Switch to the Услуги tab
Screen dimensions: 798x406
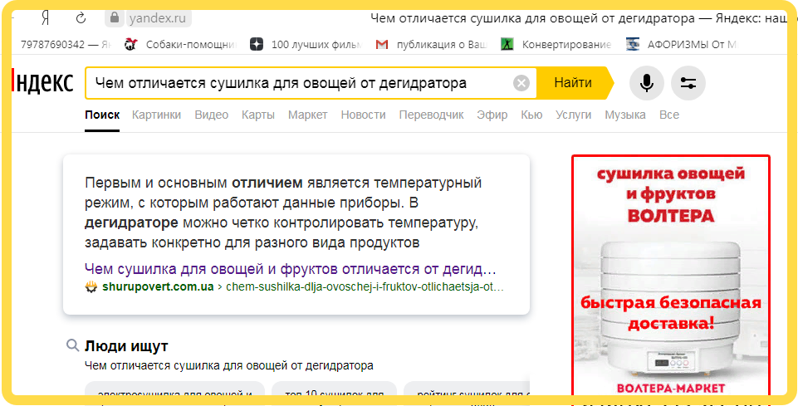[x=574, y=115]
